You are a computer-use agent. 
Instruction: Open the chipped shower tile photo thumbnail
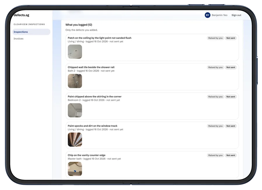[75, 81]
